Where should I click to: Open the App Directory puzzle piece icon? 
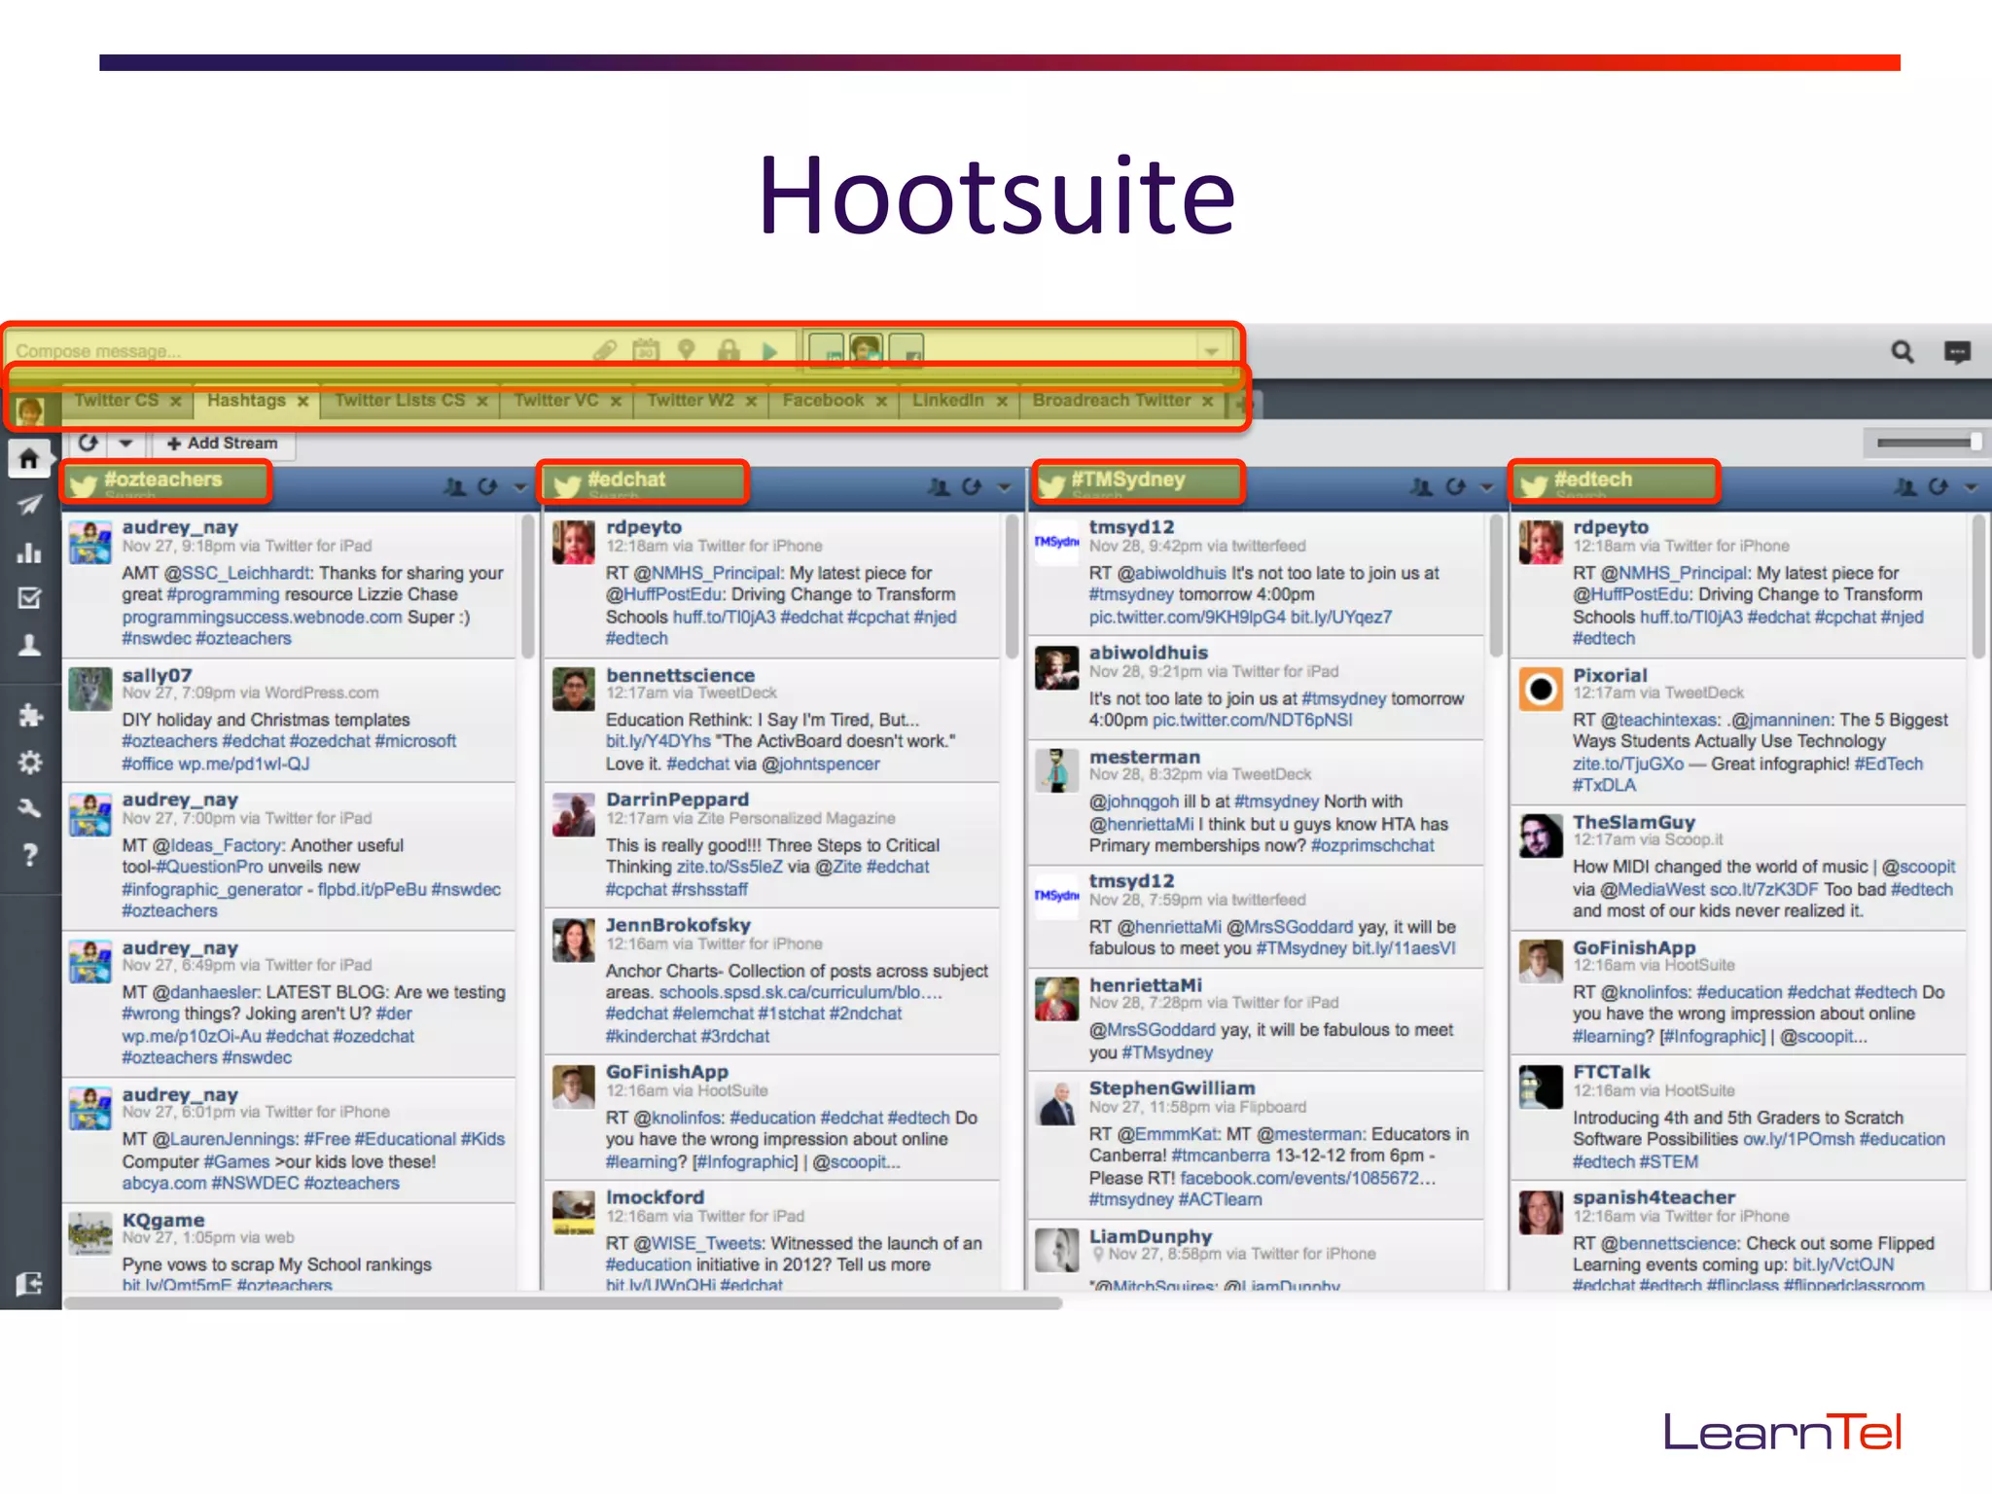(29, 715)
